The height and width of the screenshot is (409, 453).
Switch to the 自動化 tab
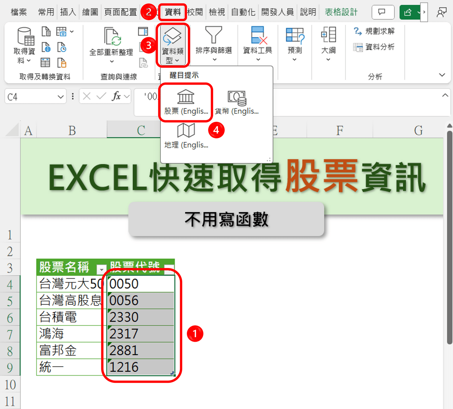tap(243, 12)
